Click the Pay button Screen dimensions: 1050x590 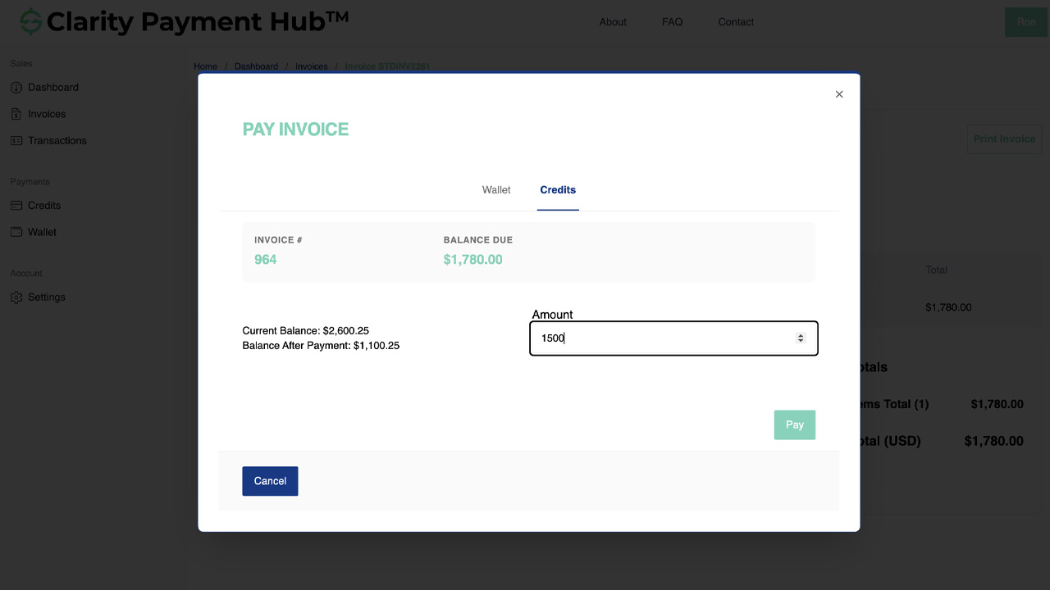coord(794,424)
